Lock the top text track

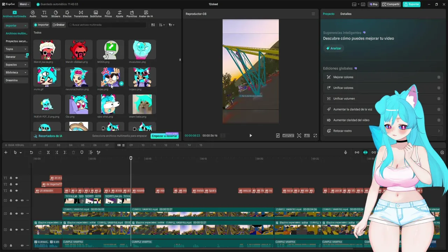11,178
